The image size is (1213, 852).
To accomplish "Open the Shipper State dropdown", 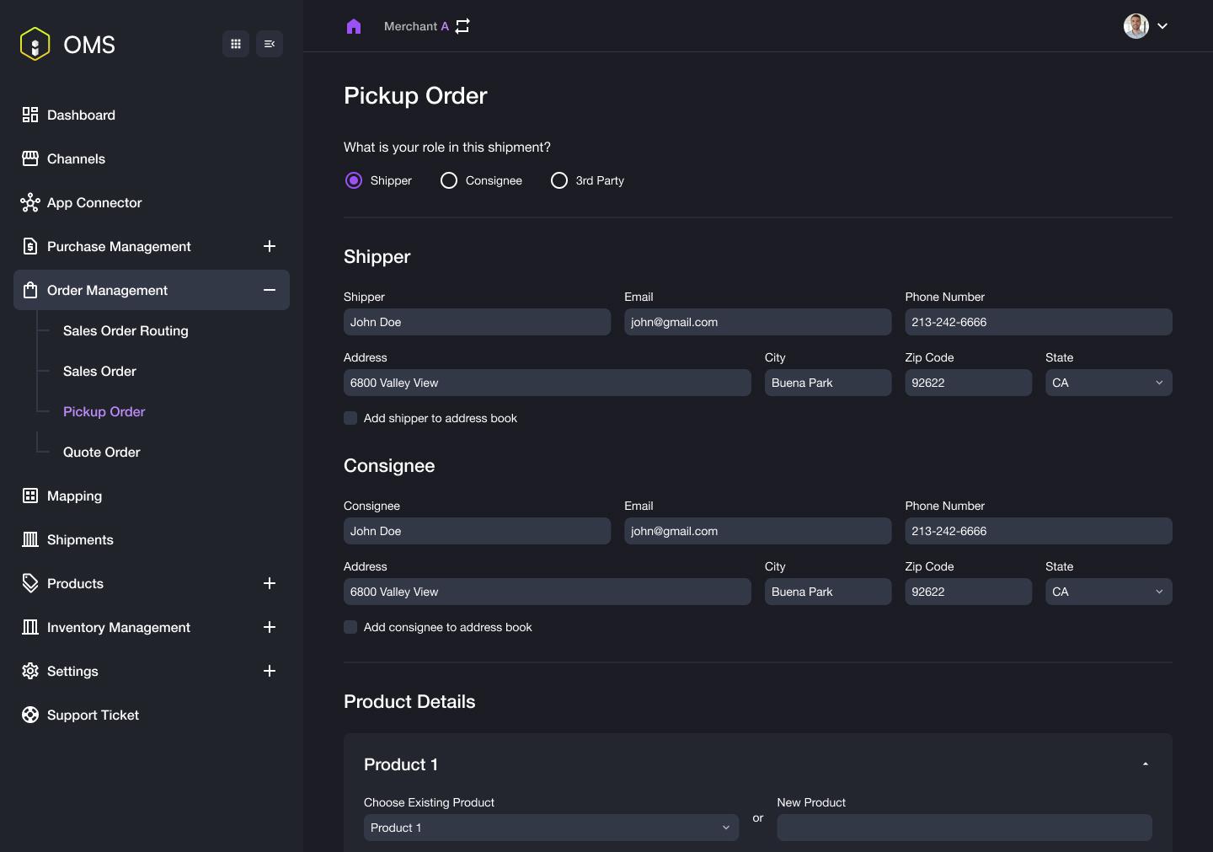I will pyautogui.click(x=1109, y=383).
